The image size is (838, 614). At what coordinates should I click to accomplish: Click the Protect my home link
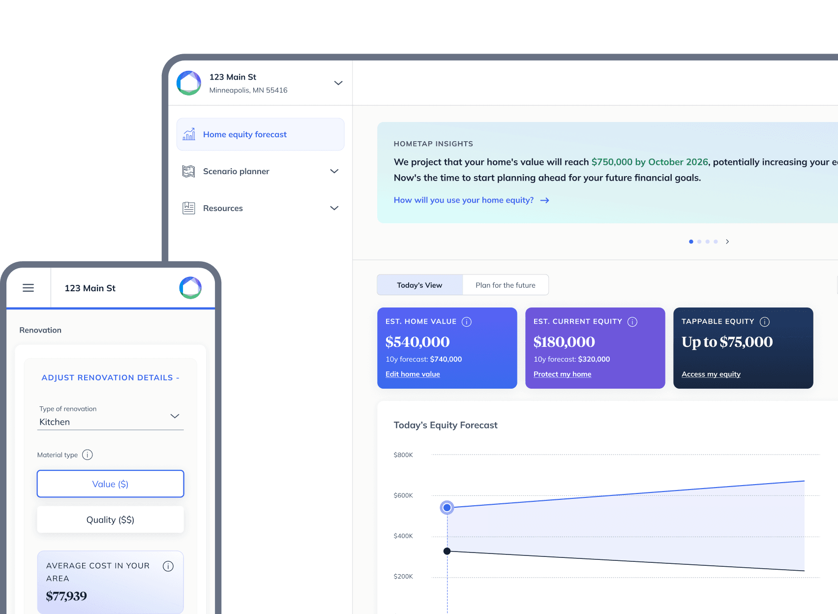coord(563,374)
